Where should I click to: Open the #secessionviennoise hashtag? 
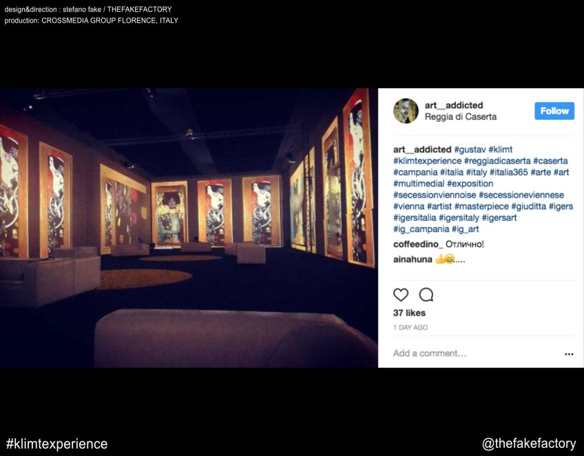[x=435, y=195]
